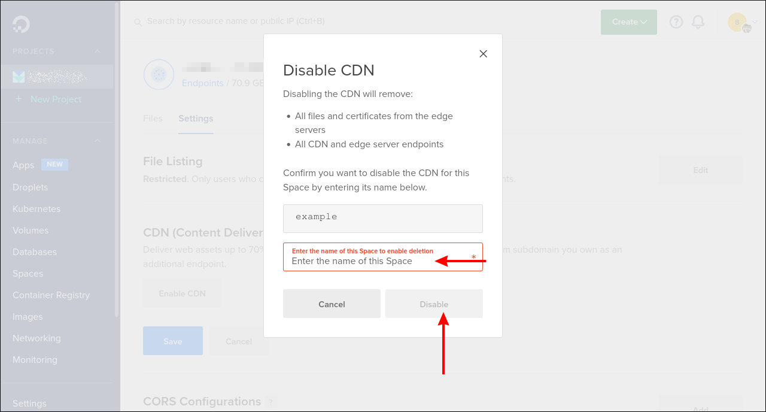This screenshot has height=412, width=766.
Task: Collapse the PROJECTS section
Action: 97,51
